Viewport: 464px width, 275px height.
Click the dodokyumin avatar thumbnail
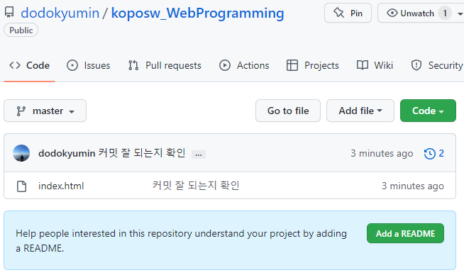(x=21, y=153)
